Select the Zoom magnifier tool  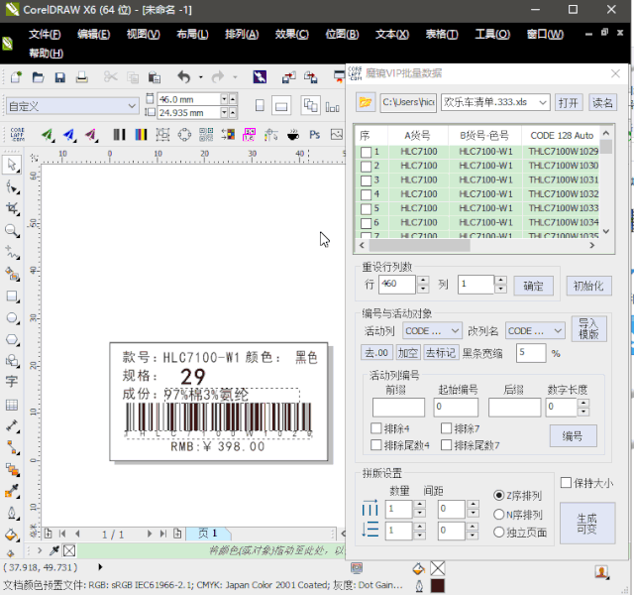pyautogui.click(x=12, y=231)
